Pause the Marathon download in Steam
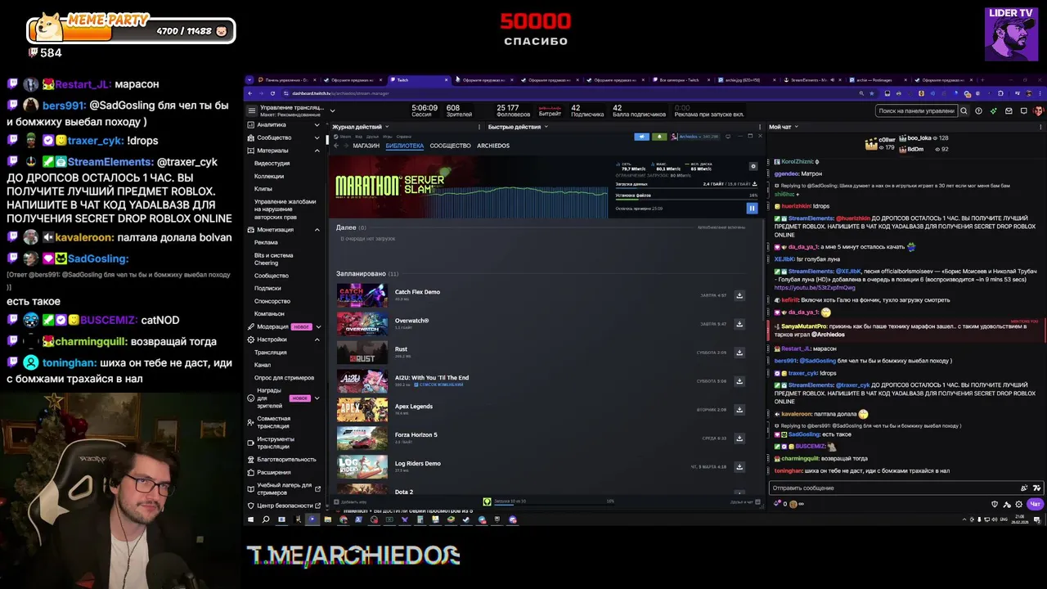 [x=752, y=208]
